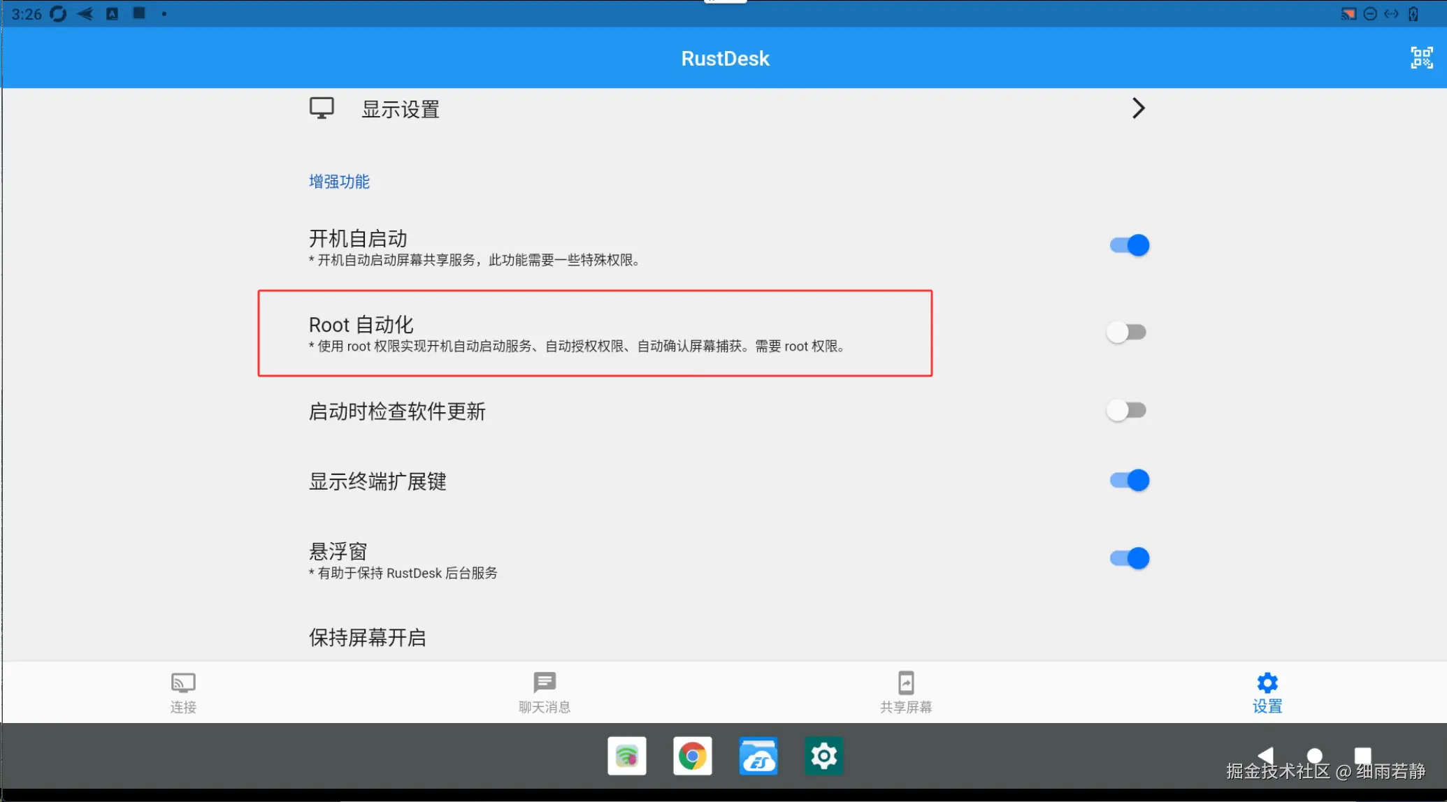Click the do-not-disturb status icon
The image size is (1447, 802).
click(x=1370, y=14)
